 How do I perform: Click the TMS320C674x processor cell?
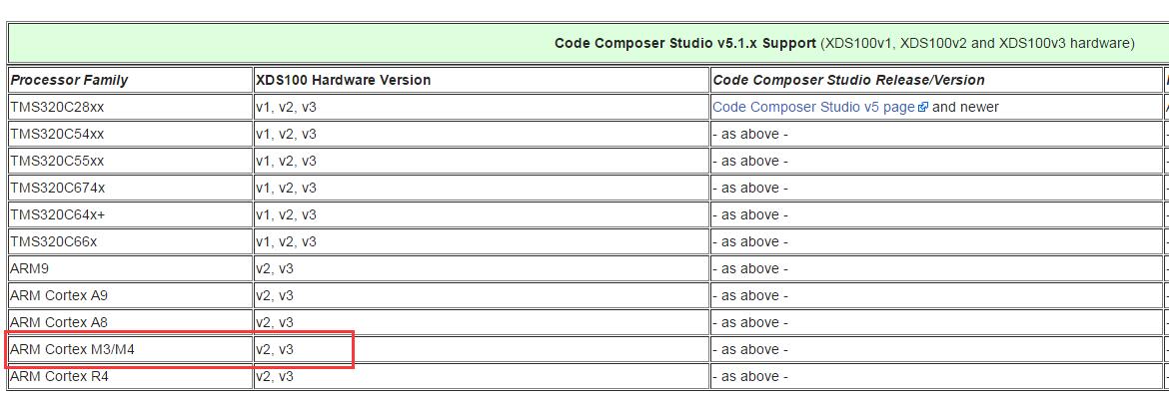click(57, 188)
